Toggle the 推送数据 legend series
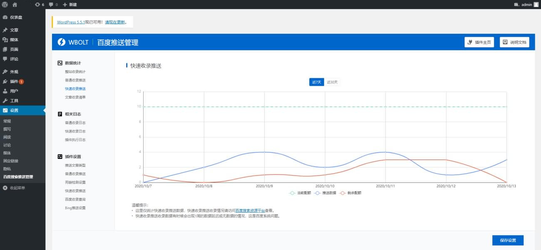 [325, 193]
